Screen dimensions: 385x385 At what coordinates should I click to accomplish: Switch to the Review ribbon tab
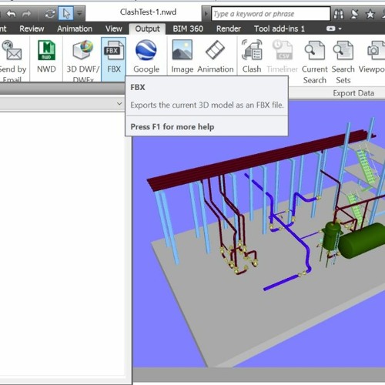pyautogui.click(x=32, y=28)
